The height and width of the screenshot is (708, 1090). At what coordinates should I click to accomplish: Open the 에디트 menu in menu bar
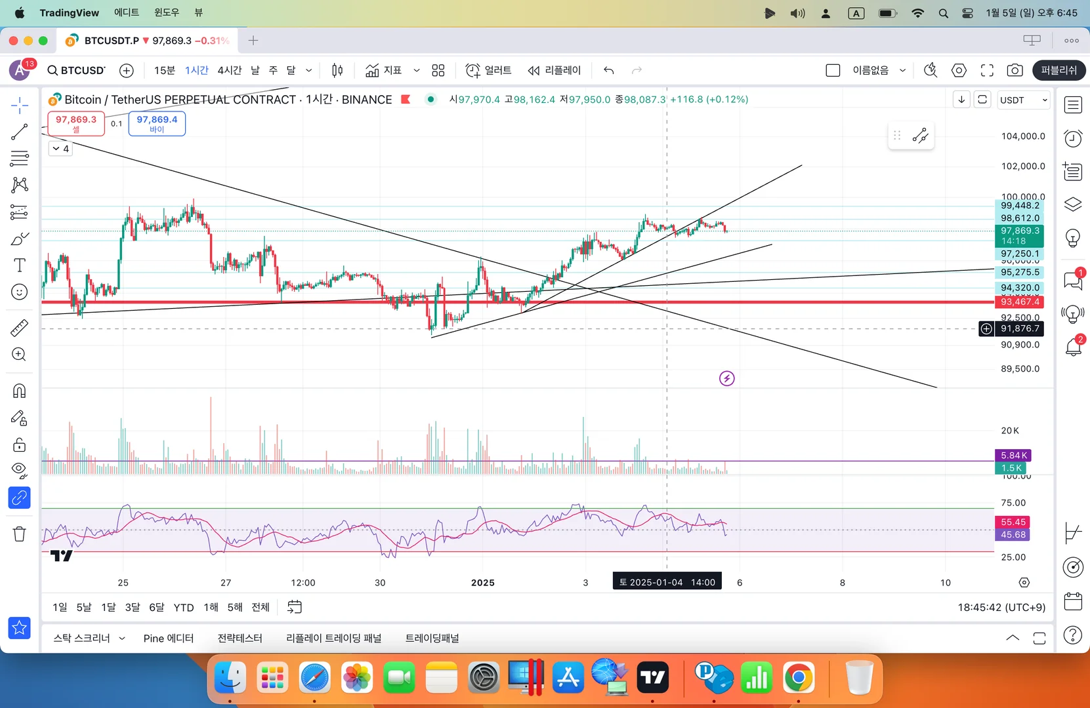(x=127, y=12)
